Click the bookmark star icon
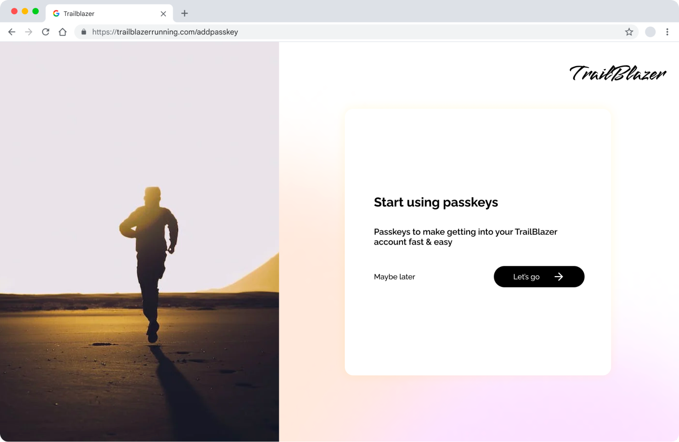Viewport: 679px width, 442px height. tap(628, 32)
